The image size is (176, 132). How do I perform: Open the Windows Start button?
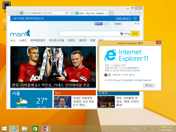(x=4, y=129)
